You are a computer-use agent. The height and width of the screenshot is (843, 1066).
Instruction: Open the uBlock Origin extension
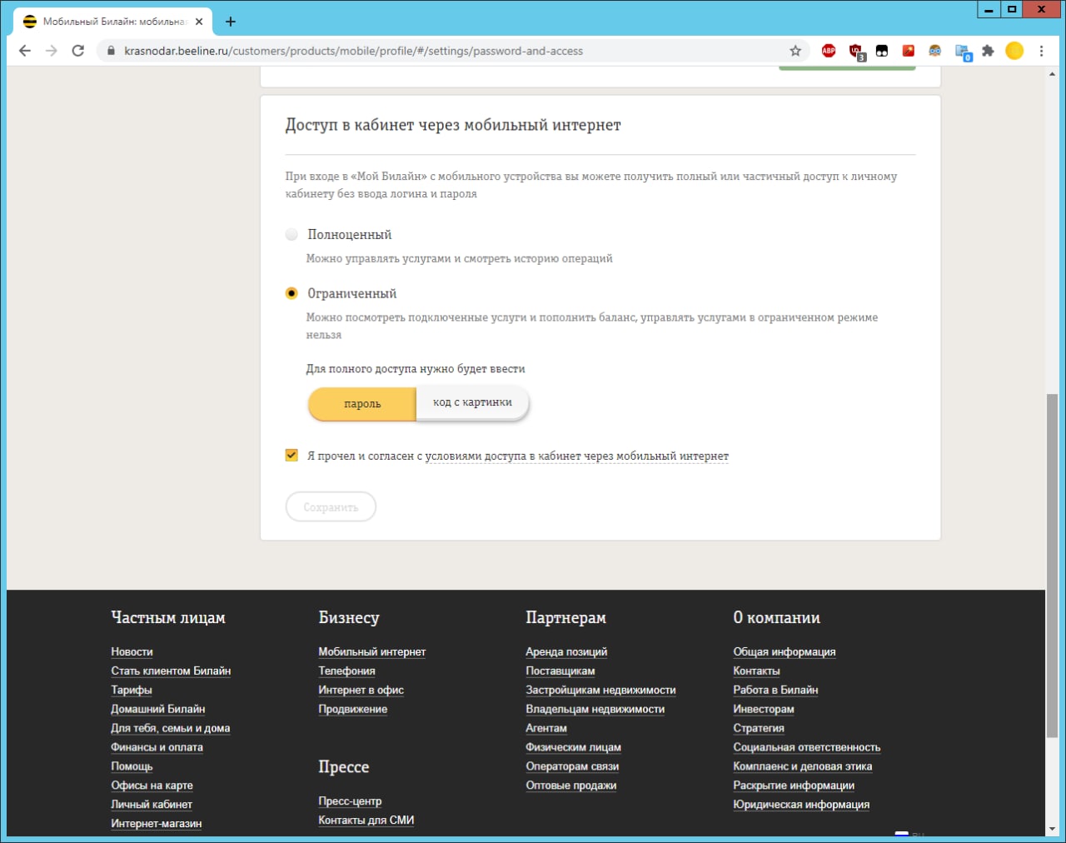[856, 52]
